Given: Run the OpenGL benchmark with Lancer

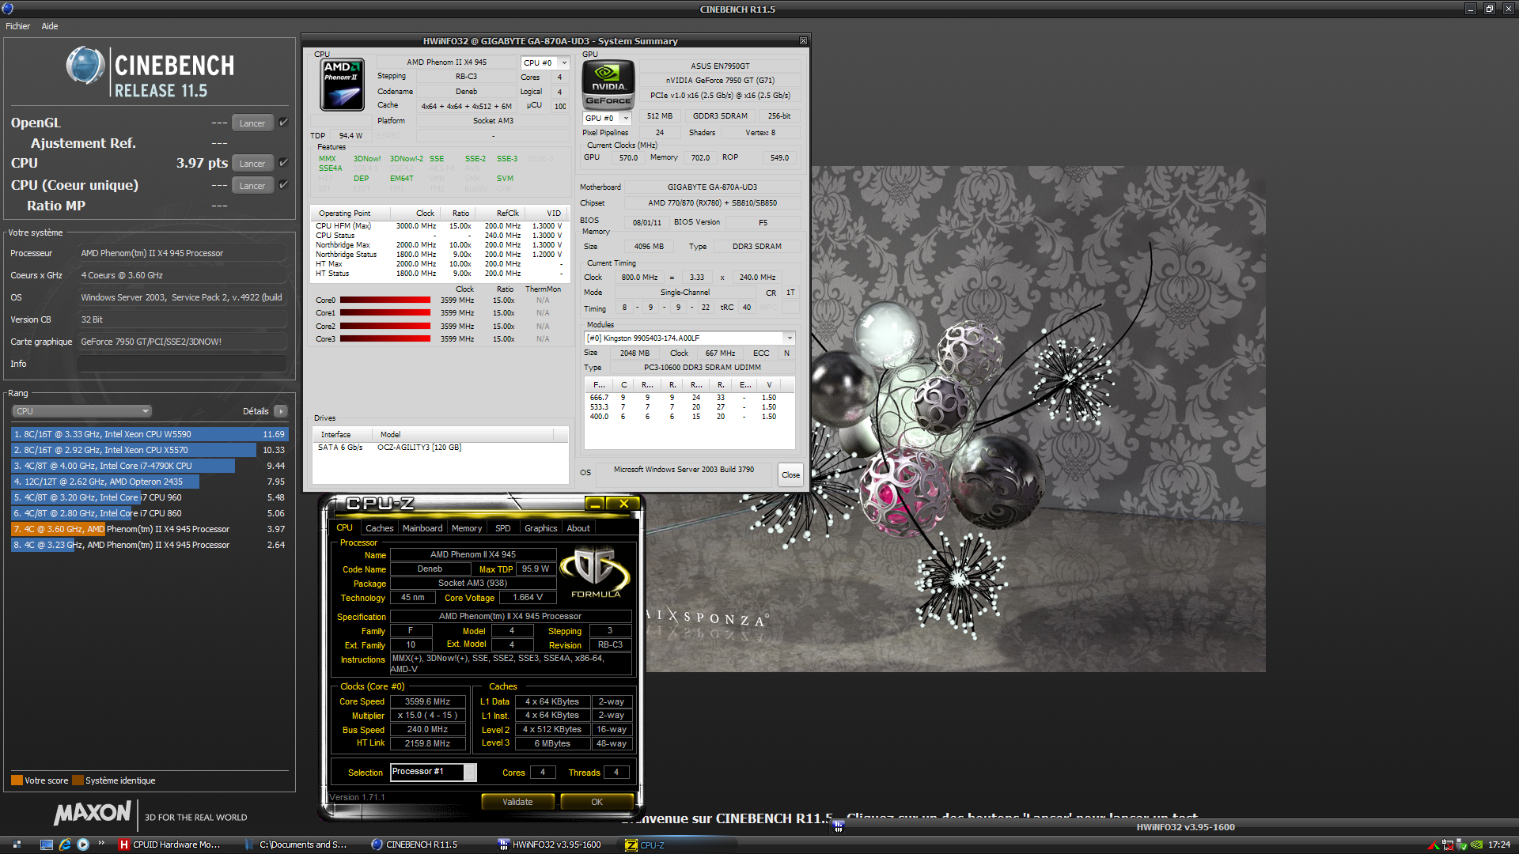Looking at the screenshot, I should pos(252,123).
